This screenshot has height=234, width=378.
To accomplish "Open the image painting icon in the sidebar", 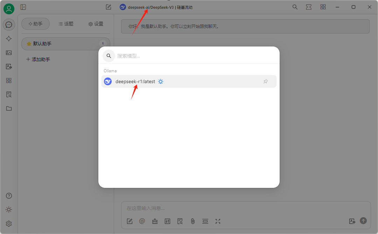I will point(9,53).
